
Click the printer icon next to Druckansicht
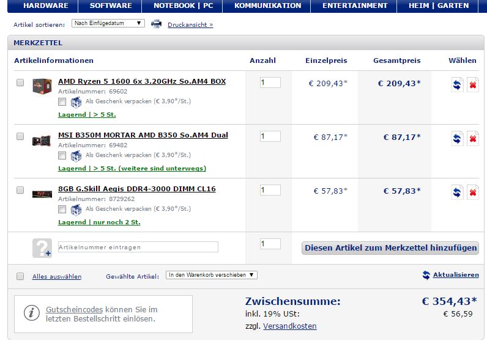tap(156, 24)
